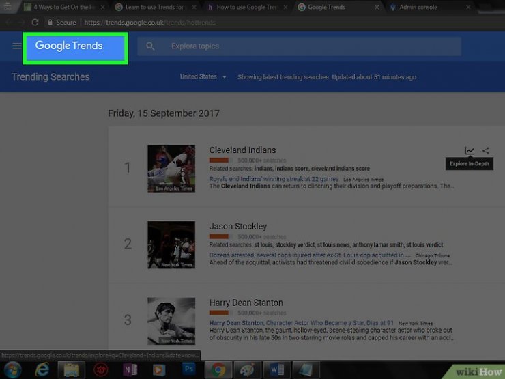Click the Harry Dean Stanton title
This screenshot has height=379, width=505.
click(x=246, y=303)
